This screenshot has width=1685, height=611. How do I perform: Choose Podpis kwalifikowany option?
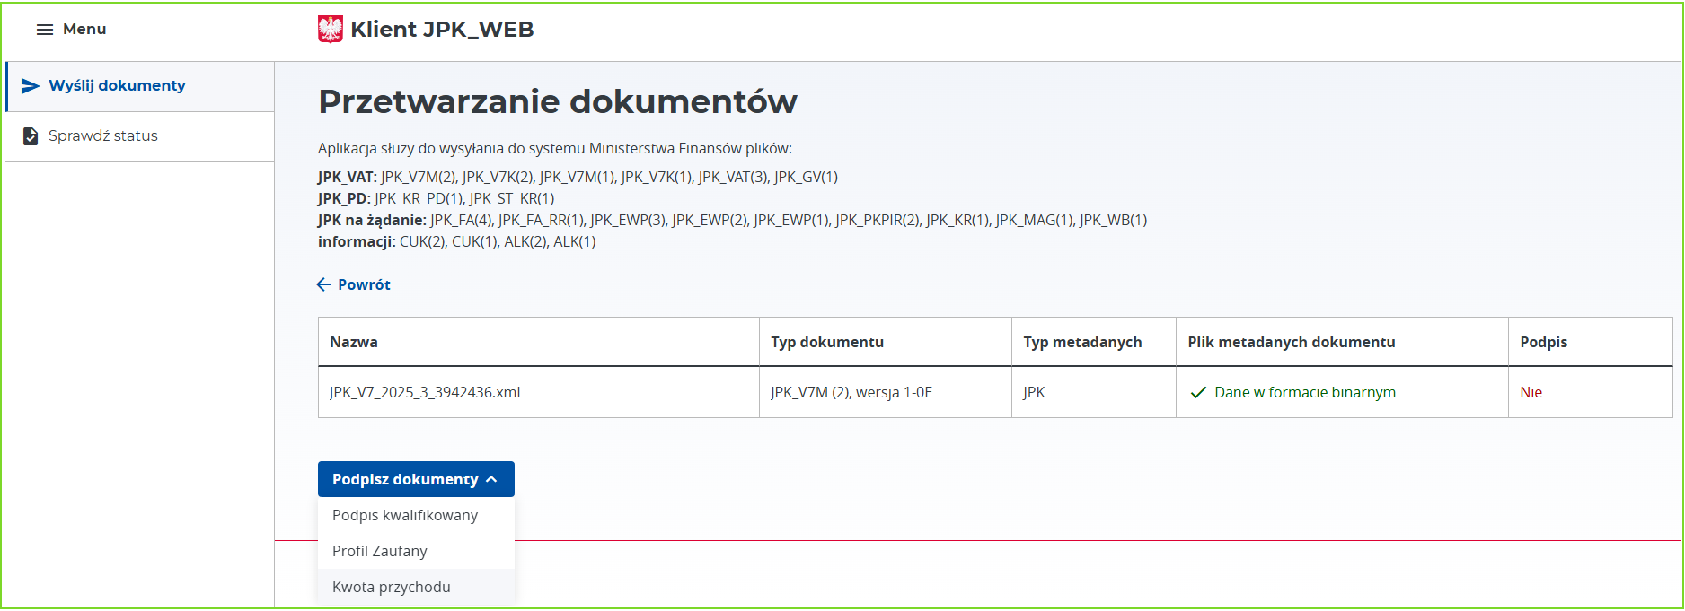[416, 515]
